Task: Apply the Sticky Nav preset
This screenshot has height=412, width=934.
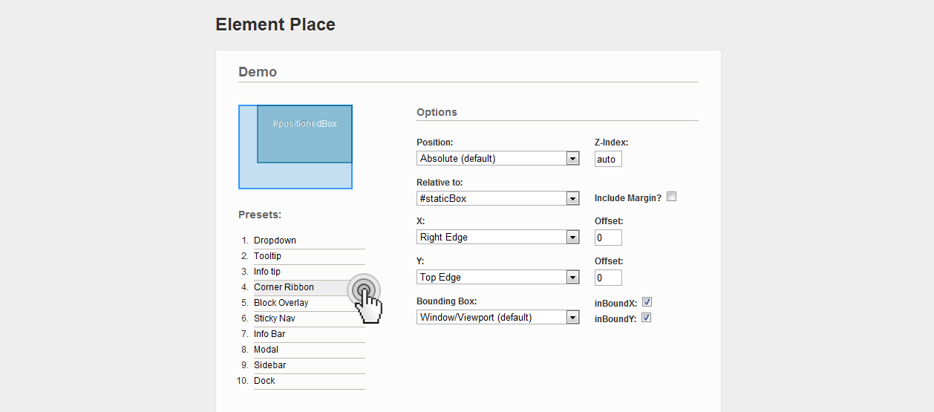Action: 274,318
